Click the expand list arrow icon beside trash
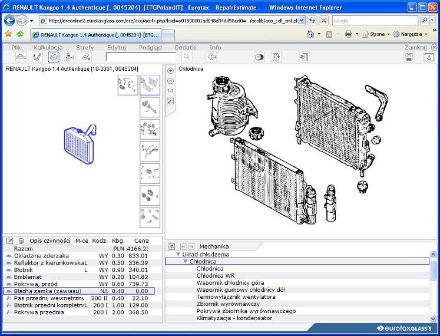 tap(9, 241)
